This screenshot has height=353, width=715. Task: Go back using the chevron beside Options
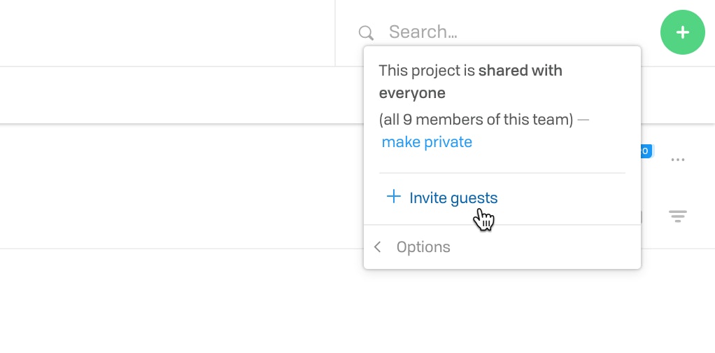pyautogui.click(x=377, y=247)
